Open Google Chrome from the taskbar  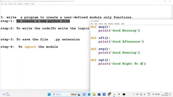point(109,94)
